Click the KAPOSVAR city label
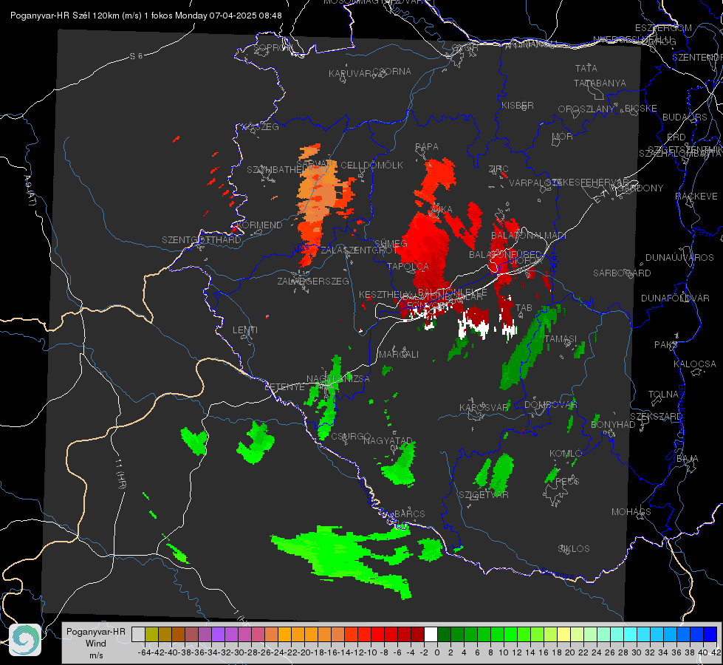This screenshot has height=665, width=723. click(484, 407)
